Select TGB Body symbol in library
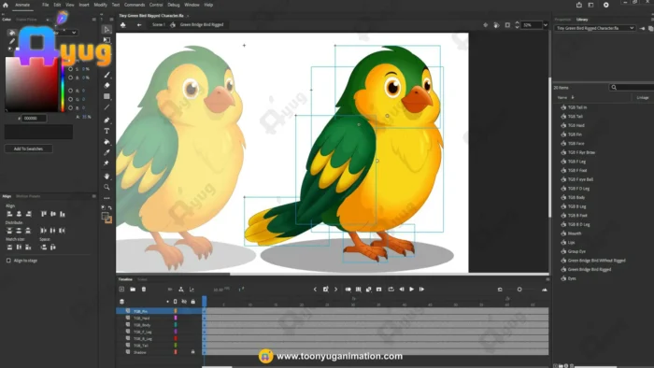 tap(576, 198)
